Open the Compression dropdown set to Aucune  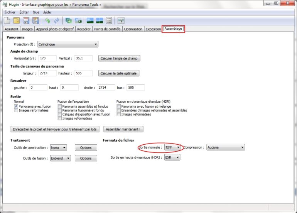point(225,147)
